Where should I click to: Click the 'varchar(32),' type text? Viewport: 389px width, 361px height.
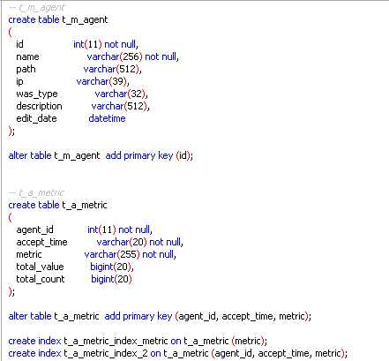pos(121,94)
